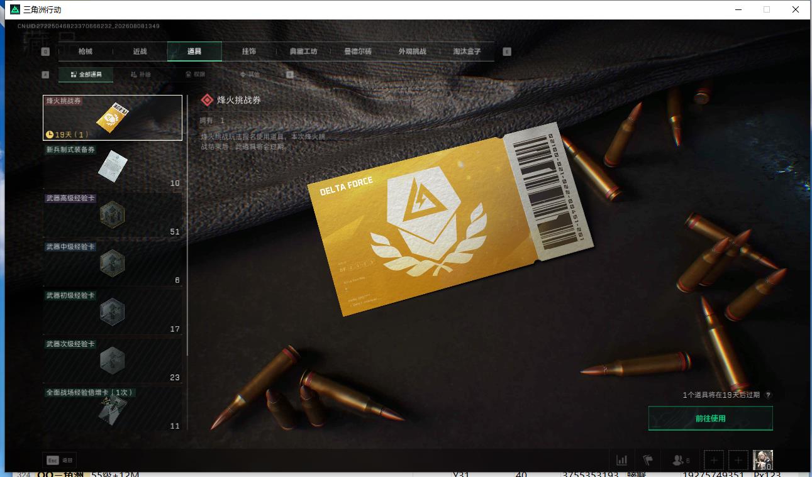Switch to the 淘汰盒子 tab

pos(467,52)
